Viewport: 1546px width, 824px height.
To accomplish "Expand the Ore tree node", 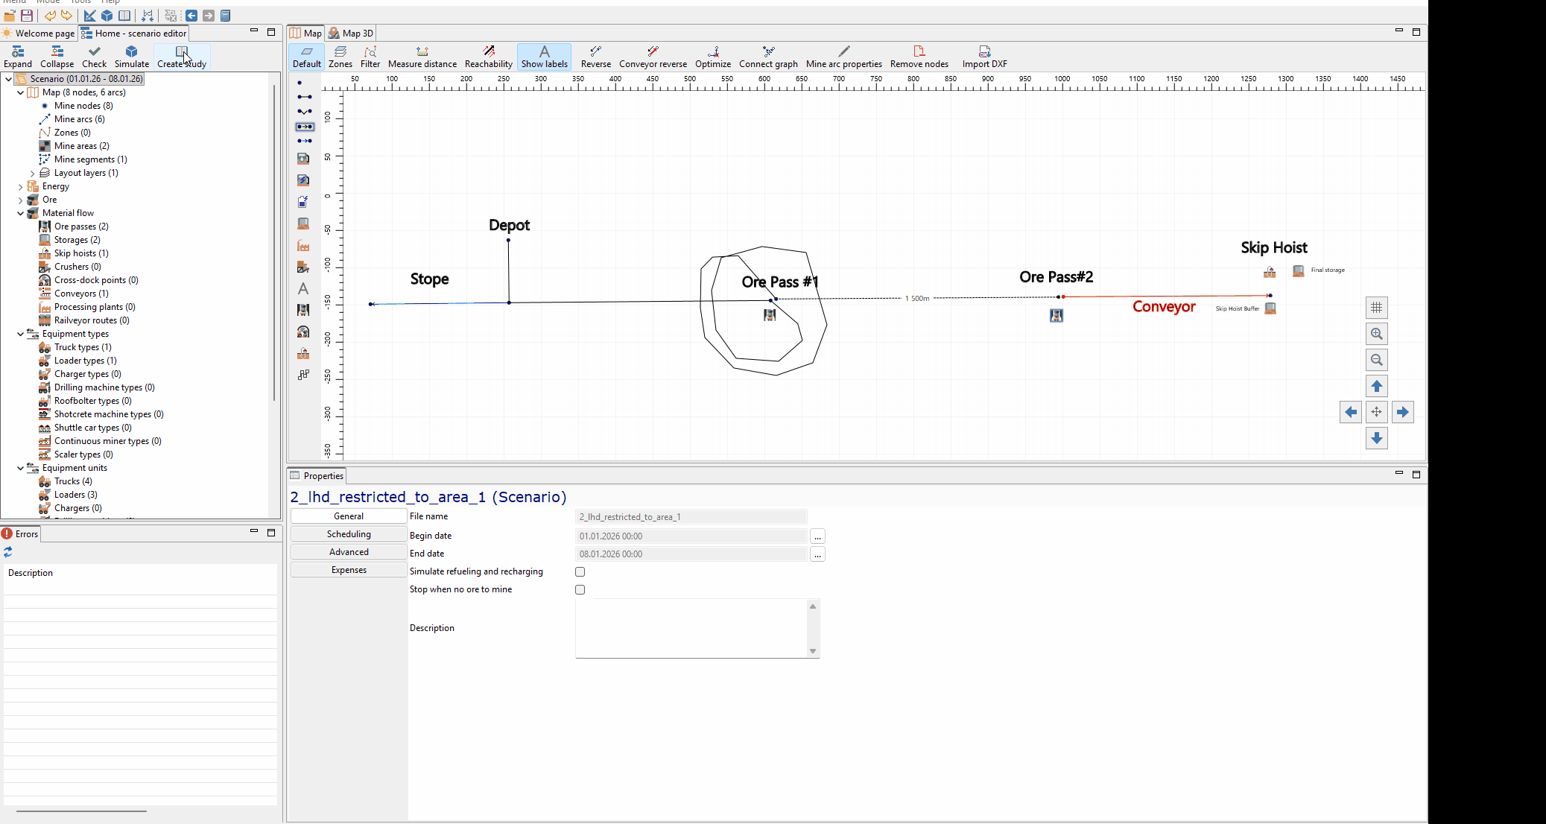I will click(x=20, y=200).
